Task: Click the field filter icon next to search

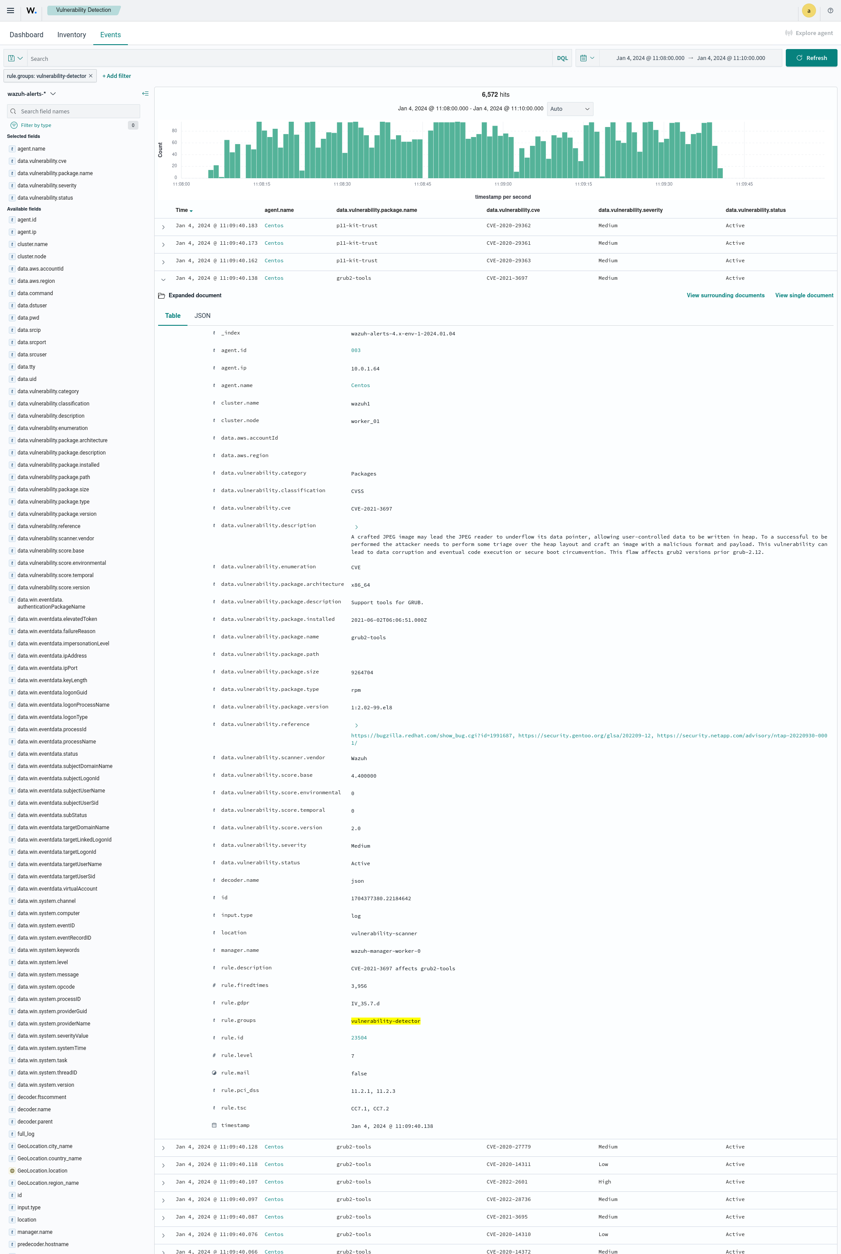Action: 13,125
